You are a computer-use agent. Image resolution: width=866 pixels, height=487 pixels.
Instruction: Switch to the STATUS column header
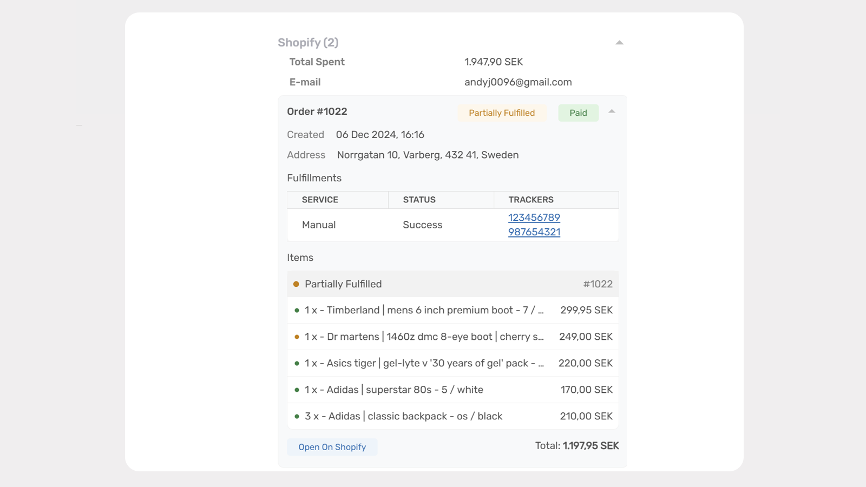tap(418, 199)
